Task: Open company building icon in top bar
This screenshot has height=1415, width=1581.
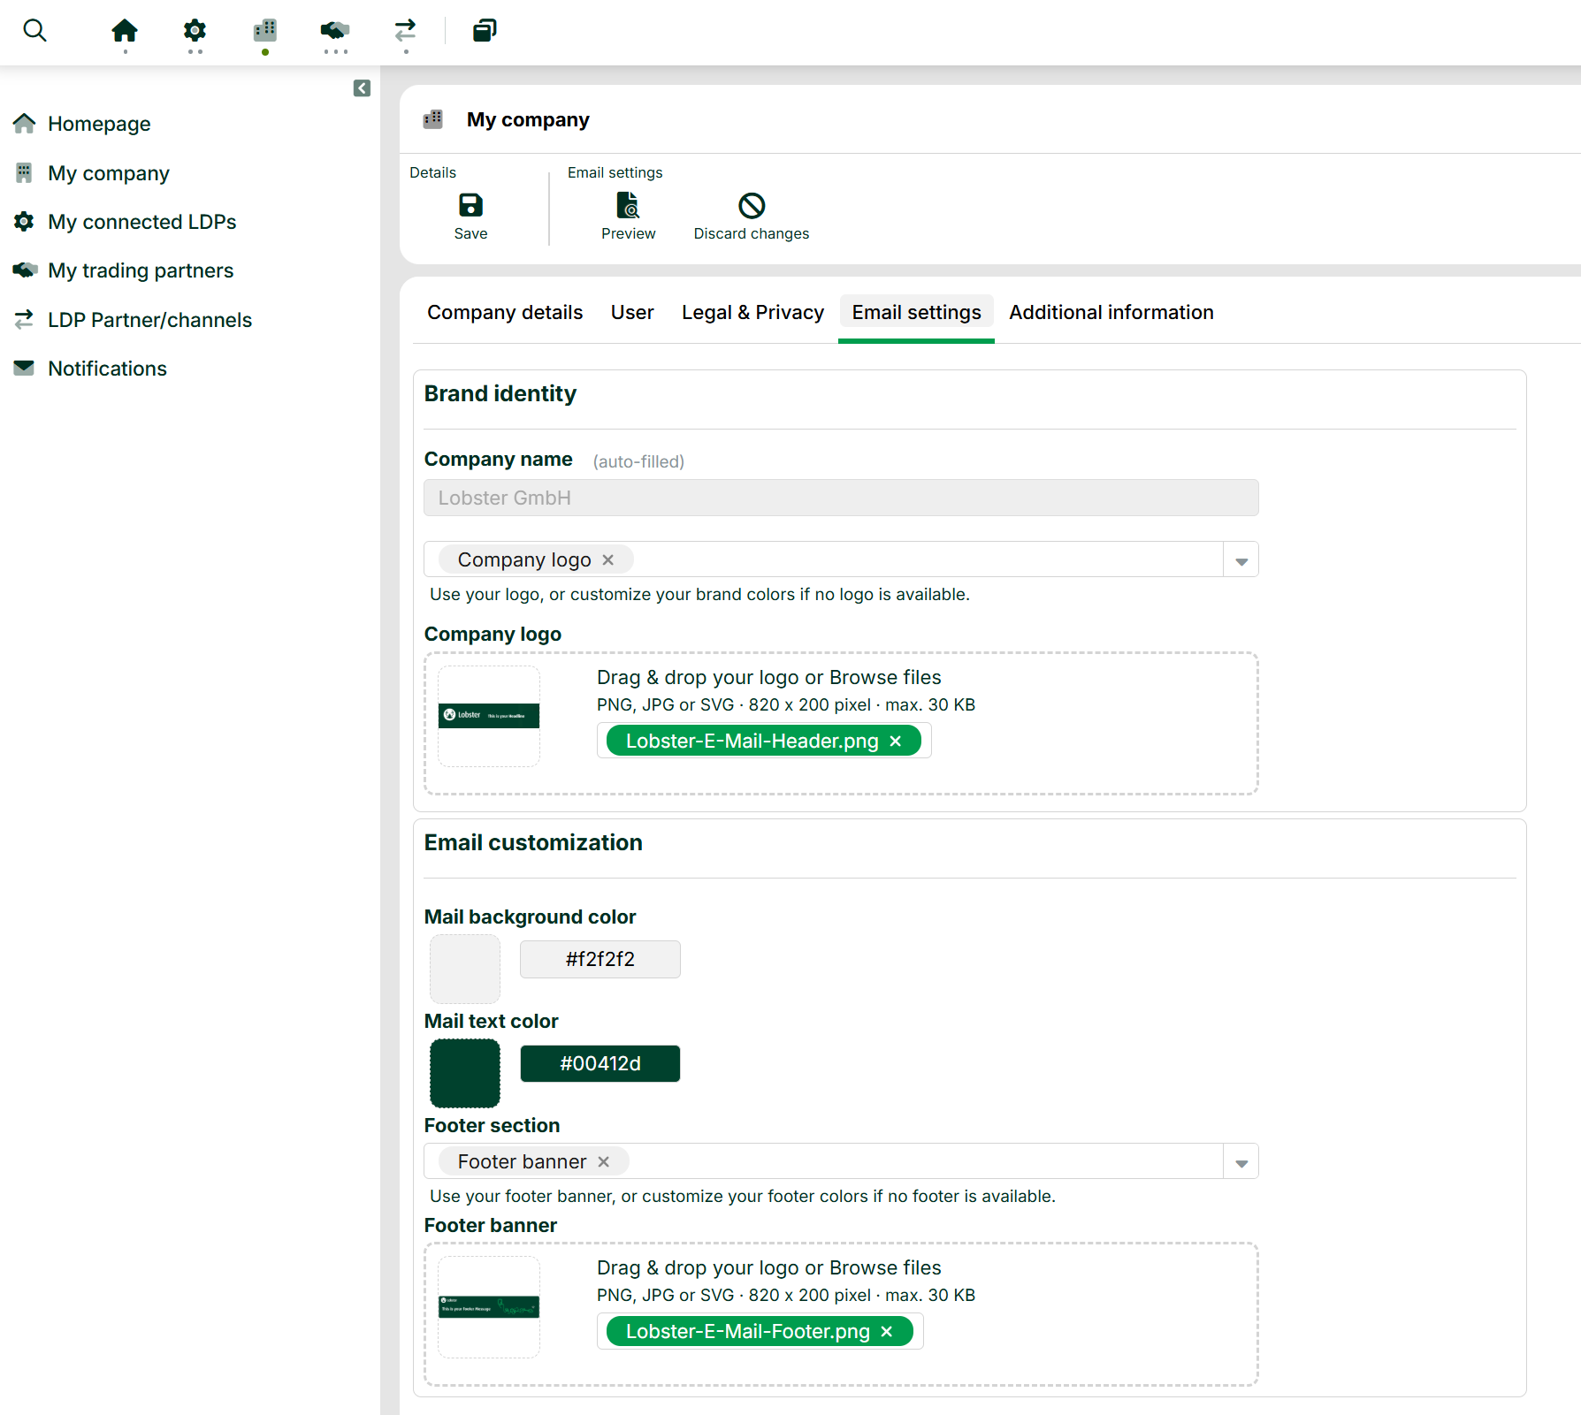Action: pyautogui.click(x=265, y=31)
